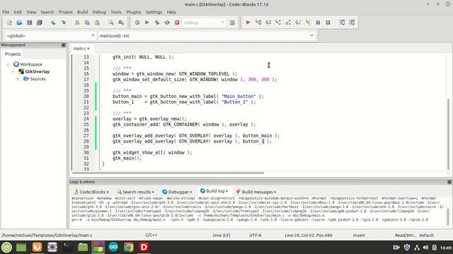Switch to the Code::Blocks log tab

click(91, 192)
